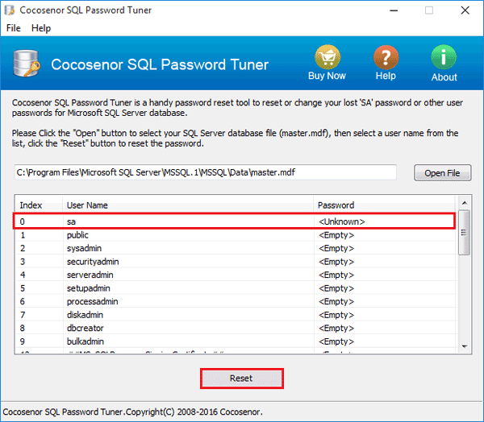Select the public user row
Image resolution: width=484 pixels, height=422 pixels.
[235, 235]
